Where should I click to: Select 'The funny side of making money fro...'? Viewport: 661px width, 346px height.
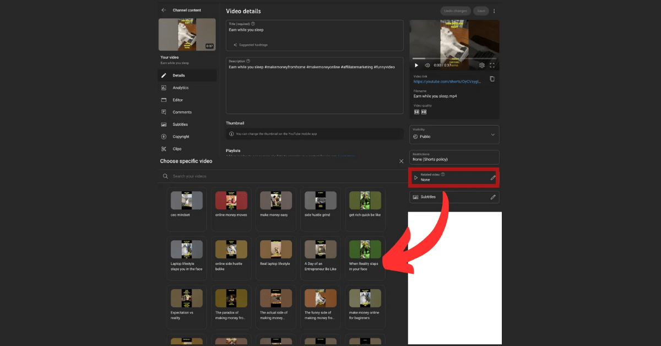321,307
